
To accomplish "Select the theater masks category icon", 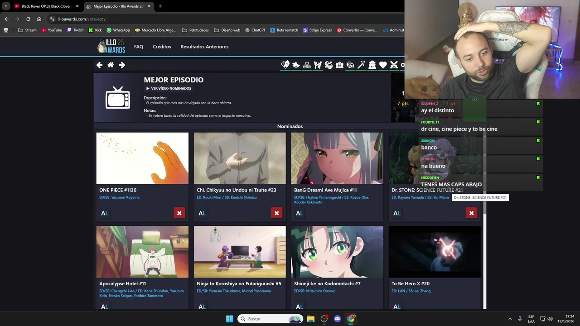I will tap(350, 65).
